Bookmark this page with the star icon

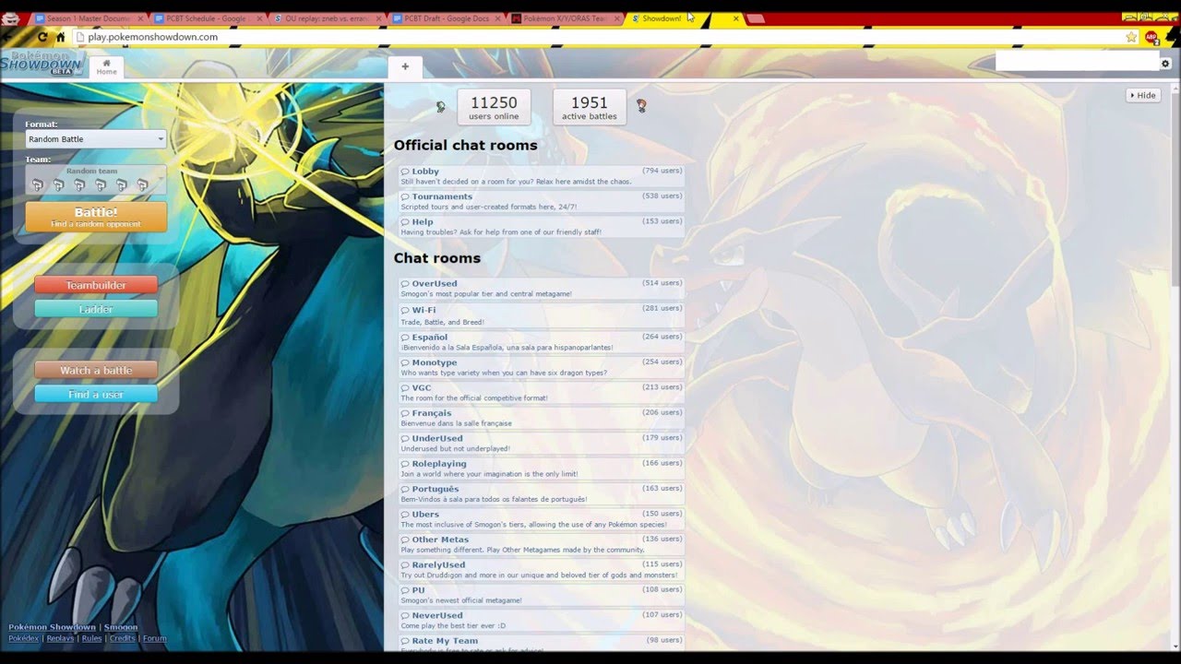(1131, 37)
